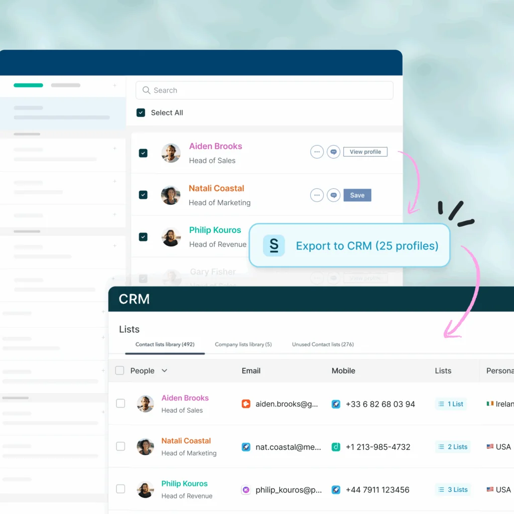
Task: Save Natali Coastal's profile
Action: coord(357,195)
